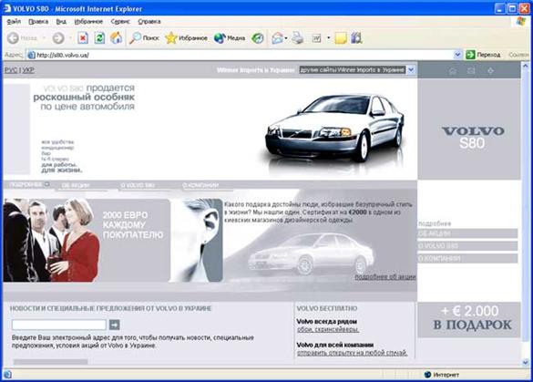Click sidebar 'Об акции' button

[x=467, y=233]
